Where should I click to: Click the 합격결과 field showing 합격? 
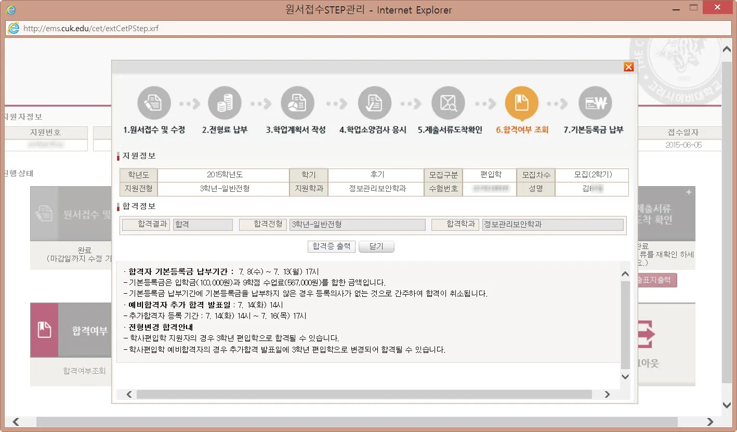pos(203,225)
